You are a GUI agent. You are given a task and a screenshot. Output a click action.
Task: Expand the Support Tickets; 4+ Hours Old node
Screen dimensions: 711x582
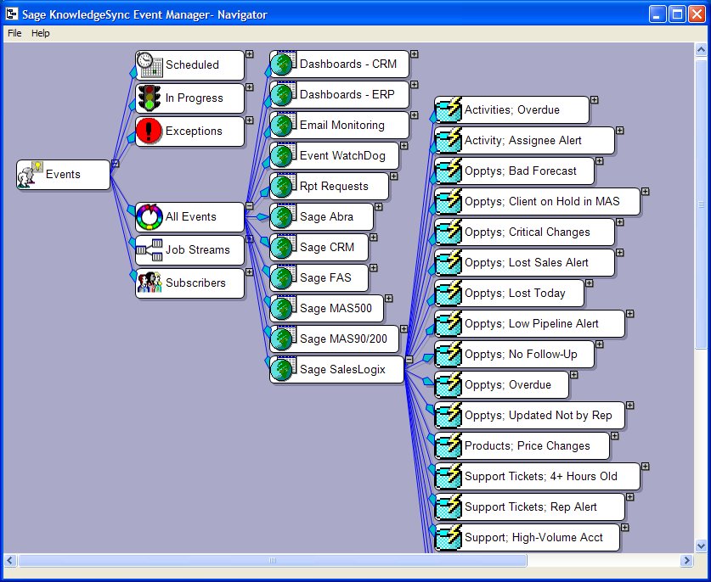click(x=646, y=467)
